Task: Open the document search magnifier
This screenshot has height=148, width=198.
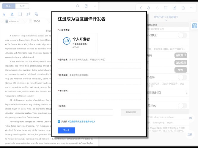Action: coord(78,6)
